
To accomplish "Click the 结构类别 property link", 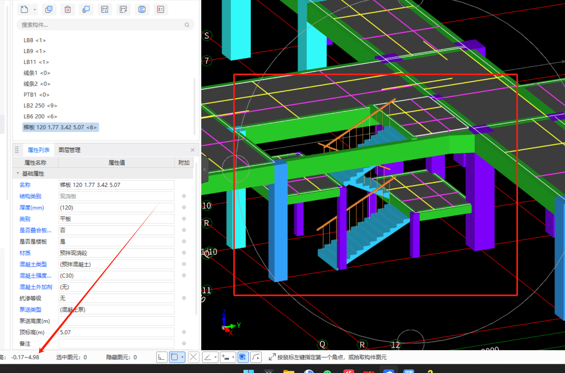I will click(30, 196).
